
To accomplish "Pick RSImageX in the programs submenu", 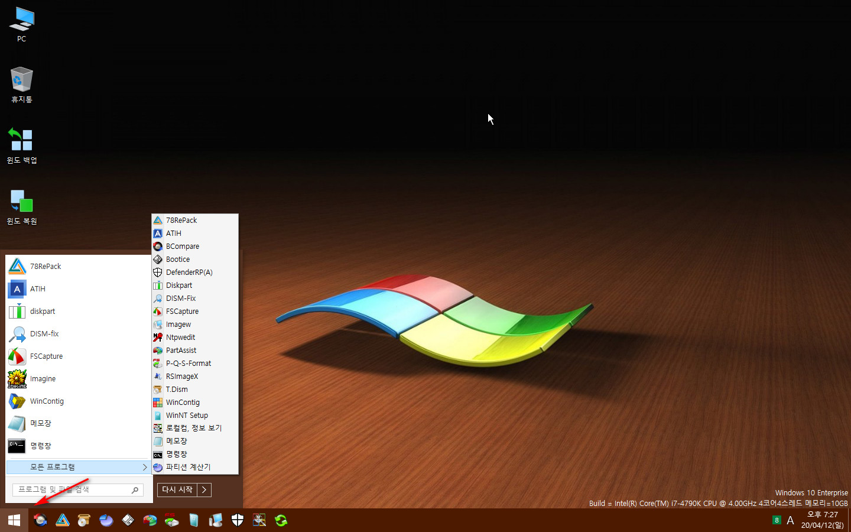I will pyautogui.click(x=195, y=377).
